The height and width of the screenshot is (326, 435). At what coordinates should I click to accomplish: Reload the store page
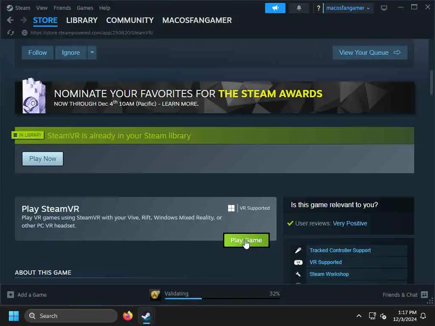11,33
